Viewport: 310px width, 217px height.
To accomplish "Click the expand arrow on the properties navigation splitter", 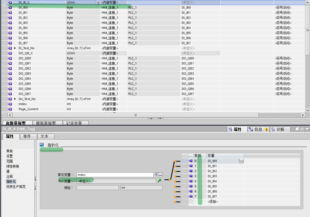I will 35,189.
